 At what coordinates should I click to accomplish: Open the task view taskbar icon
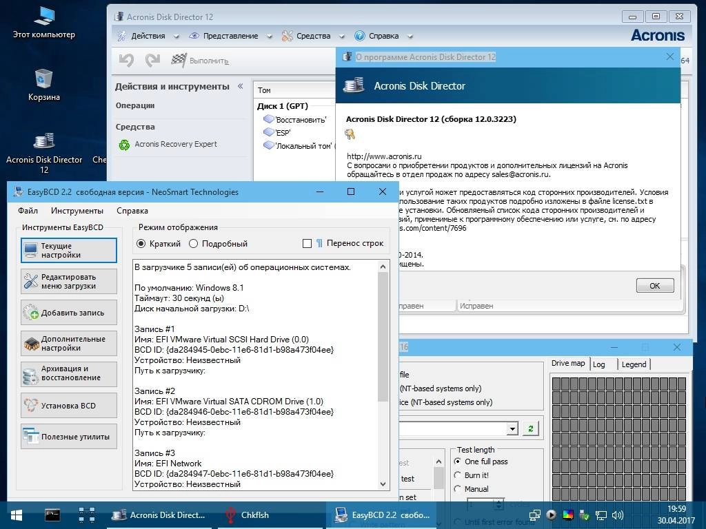(x=86, y=515)
